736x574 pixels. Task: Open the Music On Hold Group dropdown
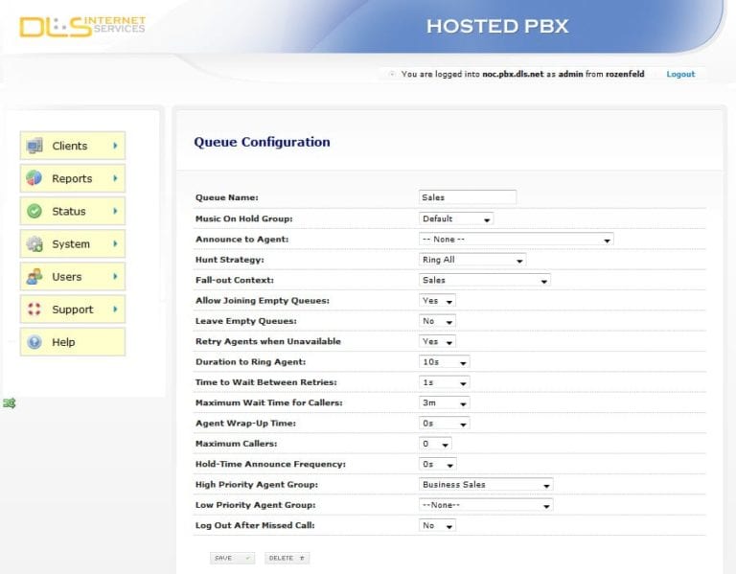456,218
